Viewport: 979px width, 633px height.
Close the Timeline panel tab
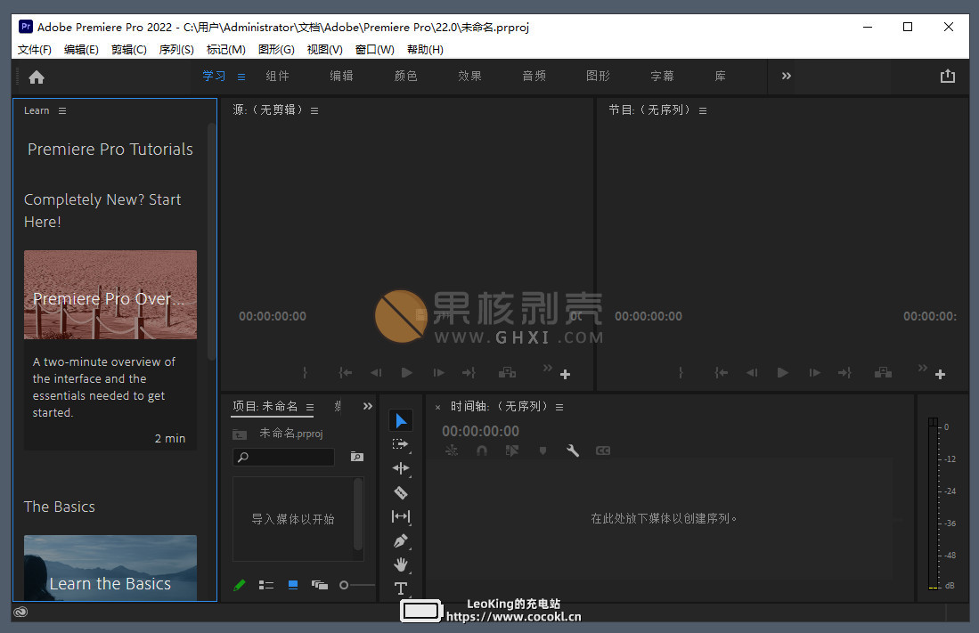pyautogui.click(x=437, y=407)
